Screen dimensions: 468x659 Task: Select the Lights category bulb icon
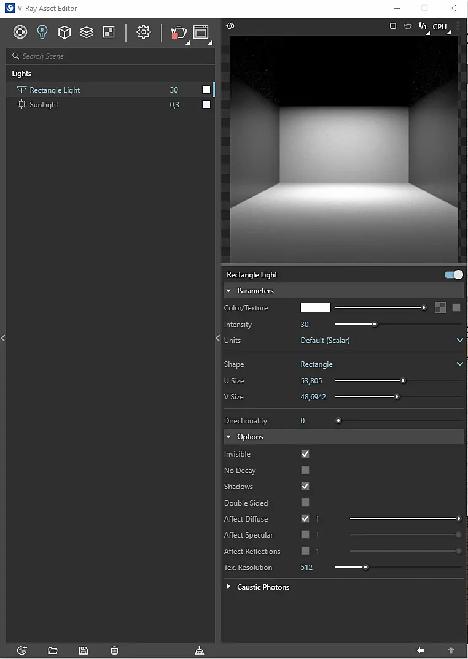42,32
